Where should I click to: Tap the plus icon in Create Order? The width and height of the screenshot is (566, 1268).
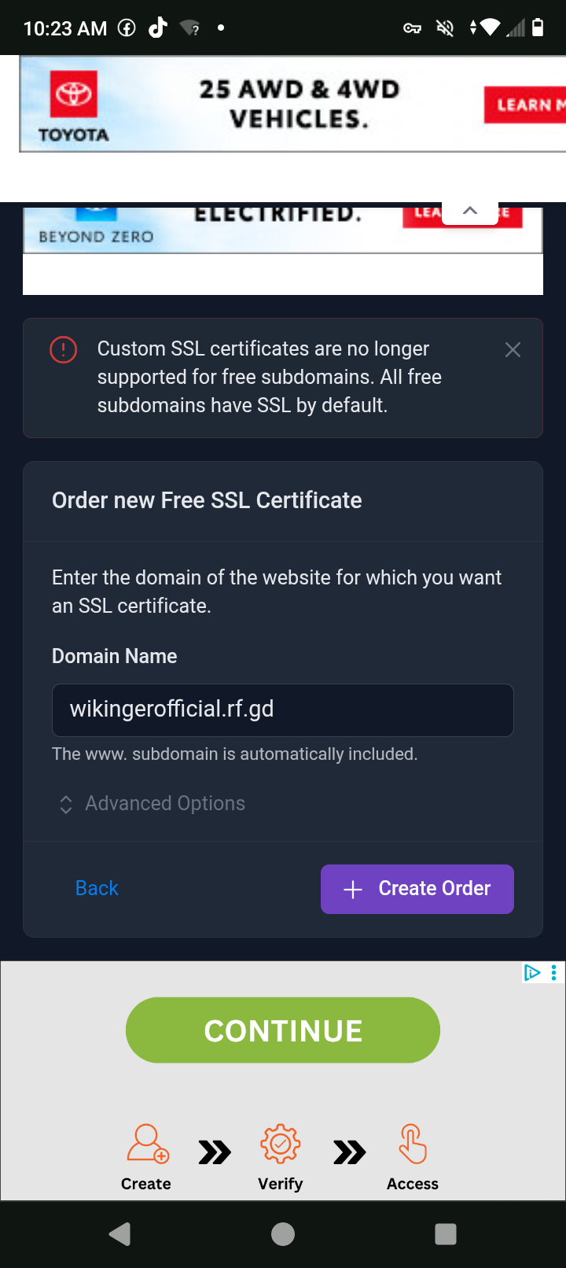353,890
